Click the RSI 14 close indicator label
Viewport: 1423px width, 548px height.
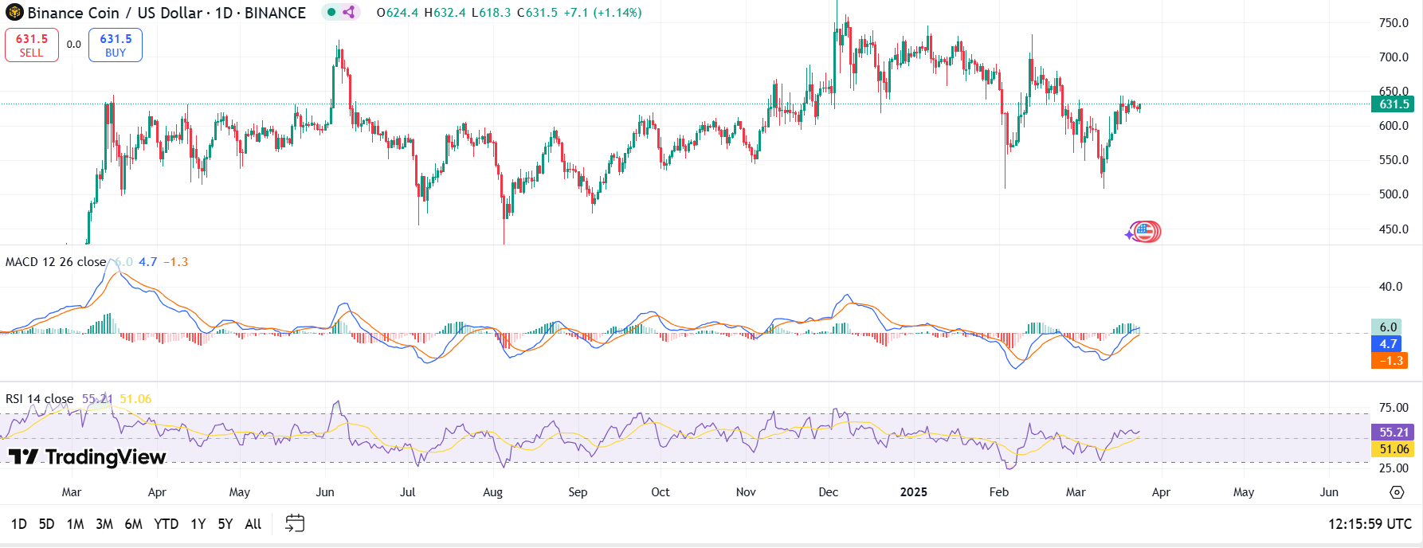39,399
